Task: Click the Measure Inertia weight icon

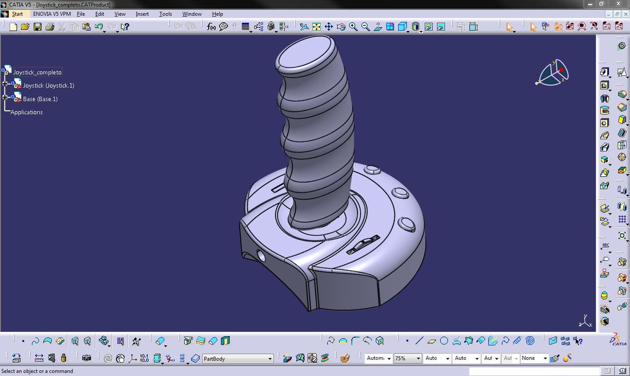Action: (x=63, y=358)
